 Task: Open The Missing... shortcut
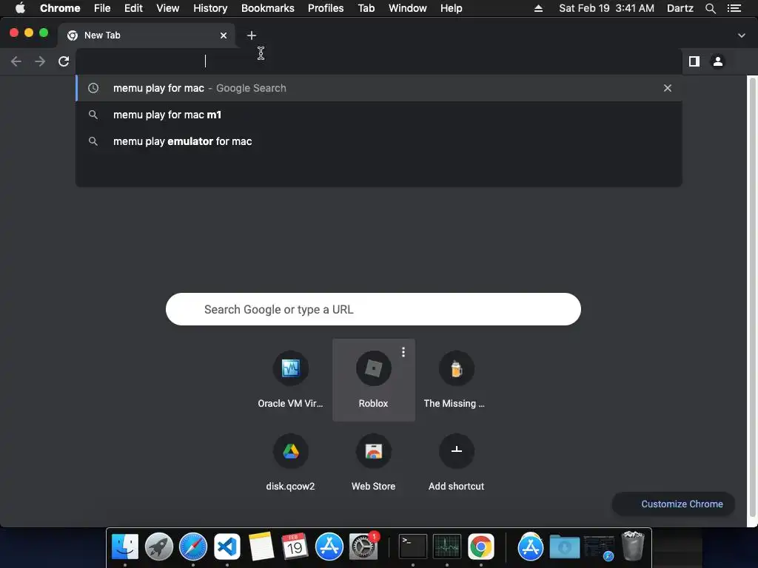point(456,380)
